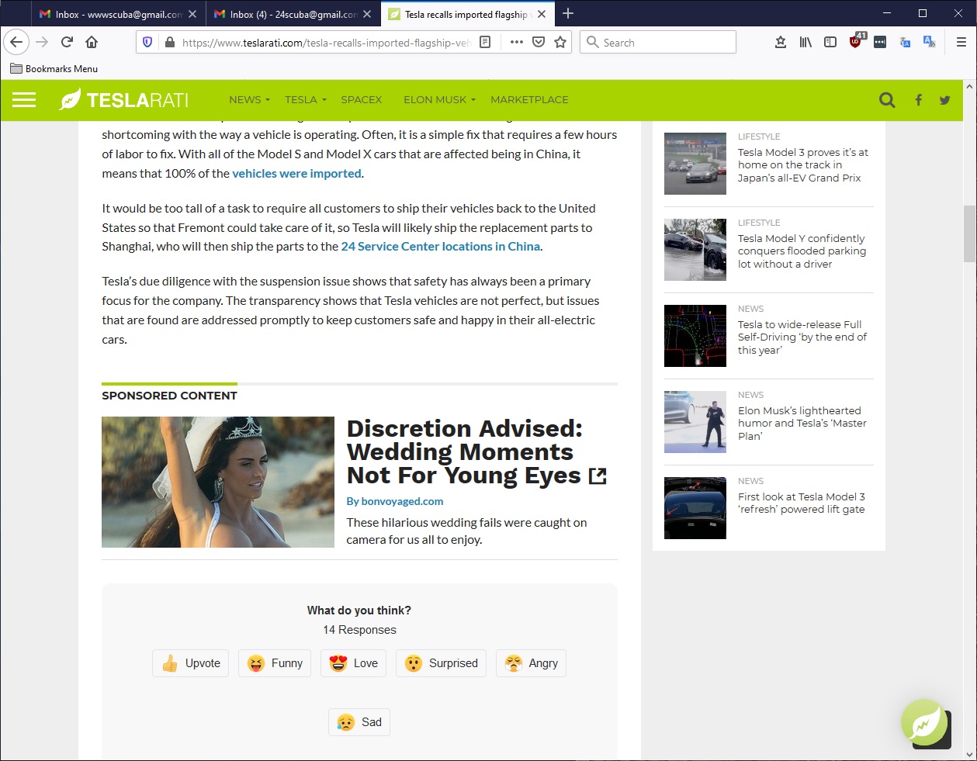Close the wwwscuba Gmail tab
Viewport: 977px width, 761px height.
pos(192,14)
